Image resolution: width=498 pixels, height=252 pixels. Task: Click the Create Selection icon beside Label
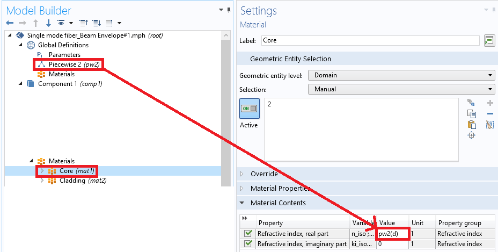tap(489, 40)
